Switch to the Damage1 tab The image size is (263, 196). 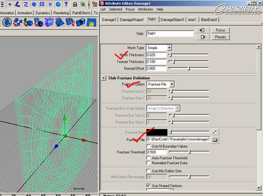tap(109, 19)
